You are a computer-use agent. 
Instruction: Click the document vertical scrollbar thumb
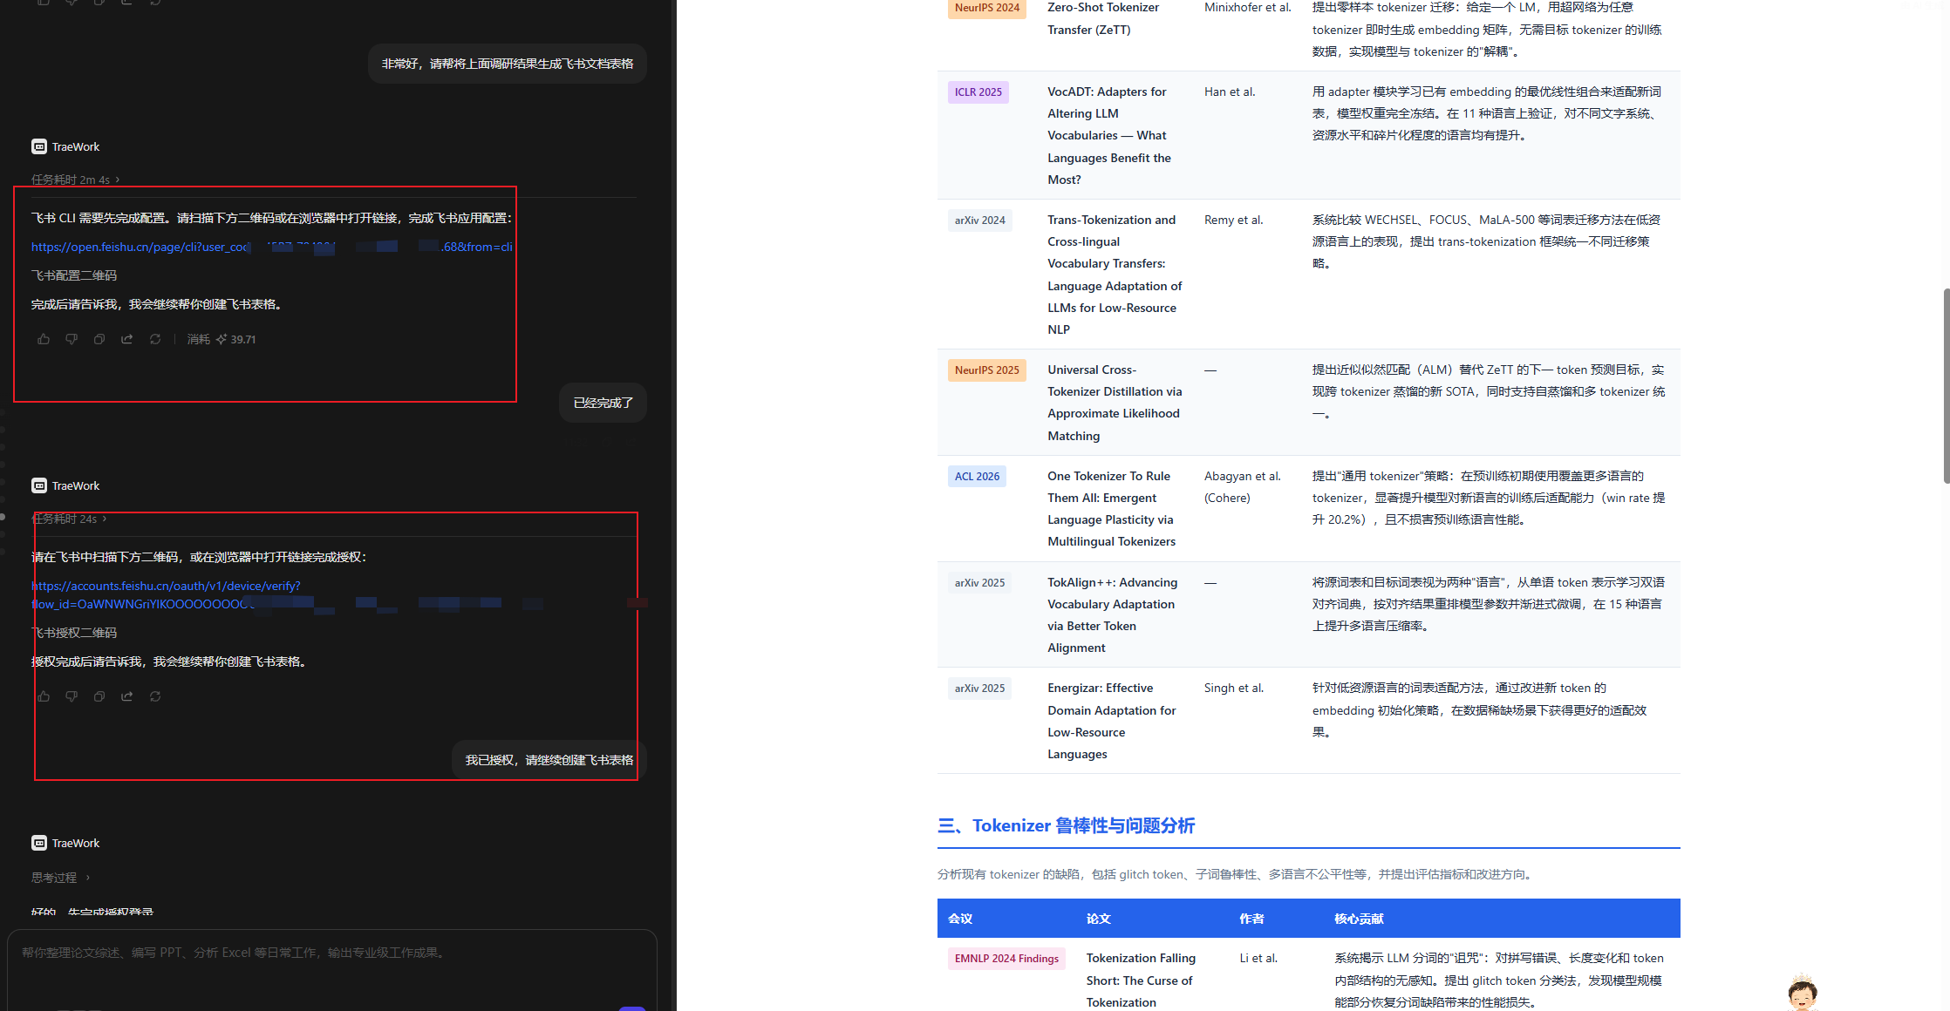pos(1946,386)
